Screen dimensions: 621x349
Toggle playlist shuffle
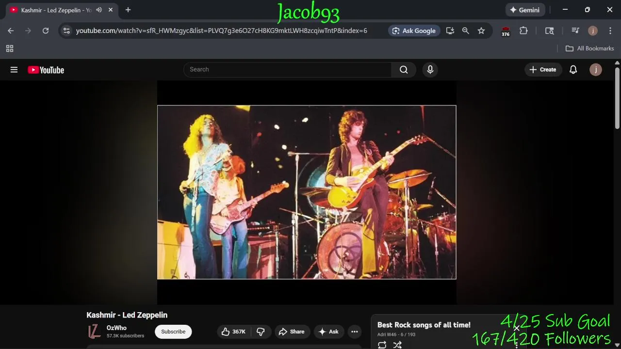(x=397, y=345)
